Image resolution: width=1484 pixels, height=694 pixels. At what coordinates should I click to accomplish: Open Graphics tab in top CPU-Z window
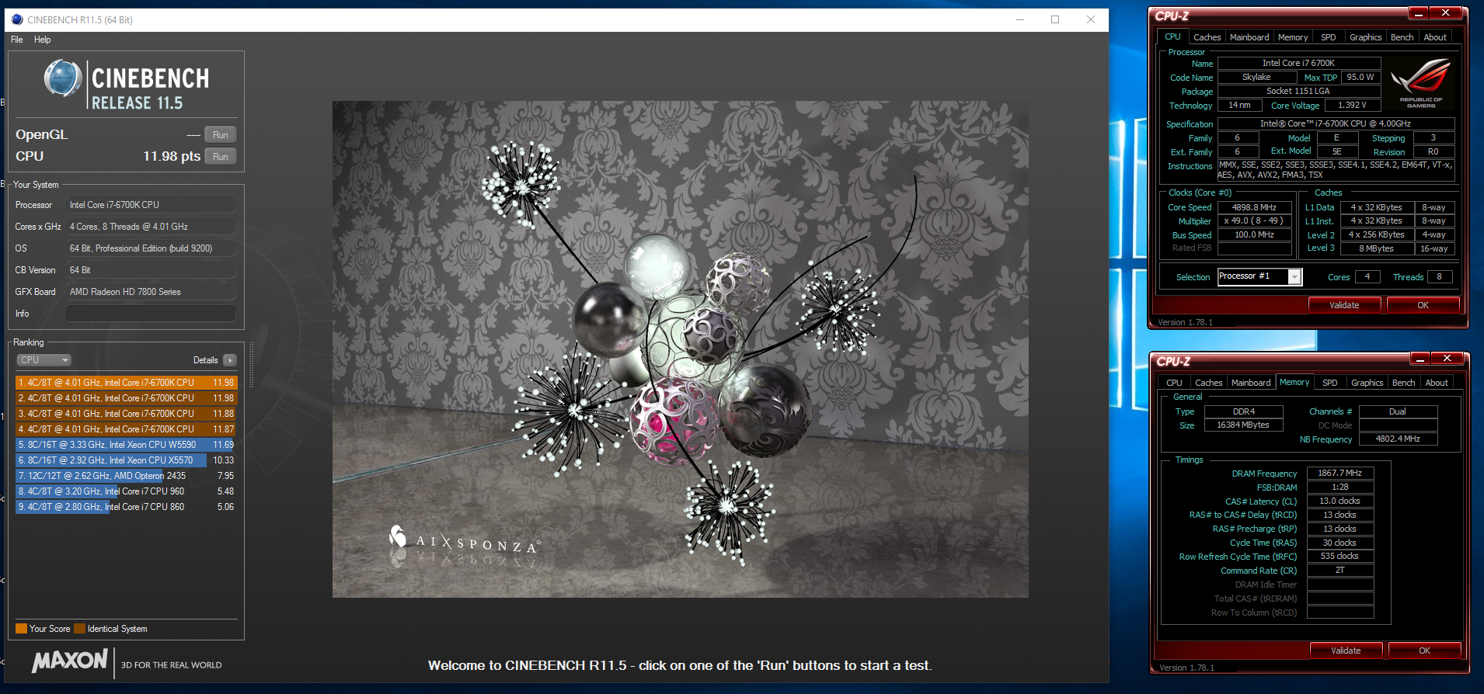coord(1366,37)
